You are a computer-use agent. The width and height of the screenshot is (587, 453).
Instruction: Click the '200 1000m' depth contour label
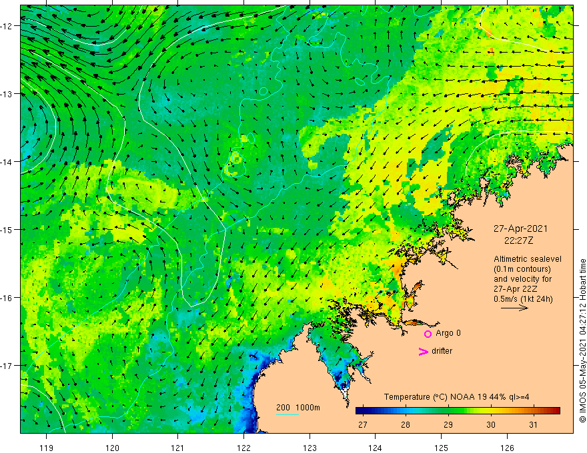point(298,408)
